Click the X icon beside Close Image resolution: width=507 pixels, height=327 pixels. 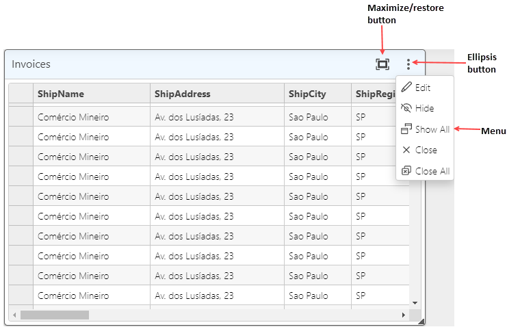coord(406,150)
